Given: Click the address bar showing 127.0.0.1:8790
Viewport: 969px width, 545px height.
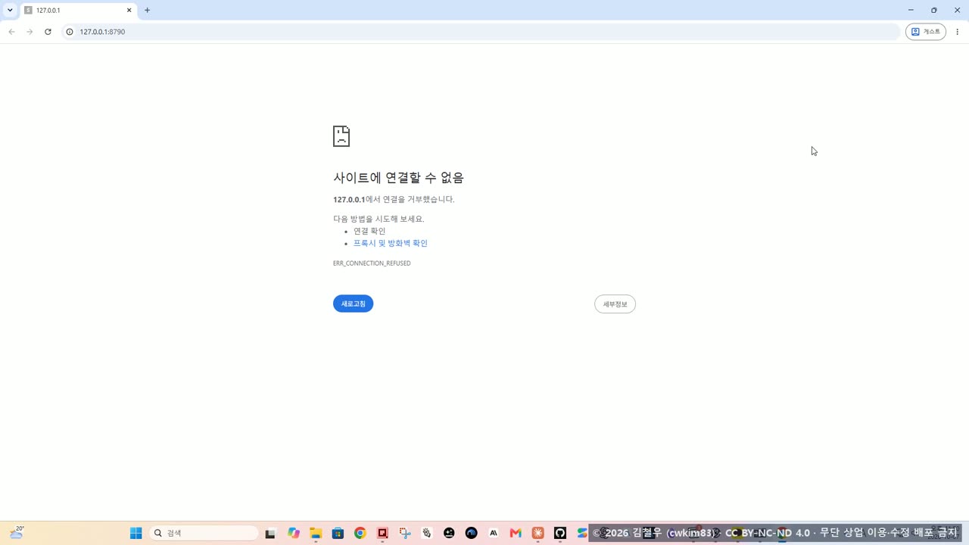Looking at the screenshot, I should click(x=481, y=32).
